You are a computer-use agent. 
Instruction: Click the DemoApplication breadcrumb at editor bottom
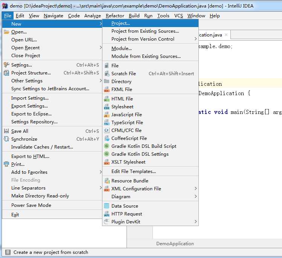[x=175, y=243]
